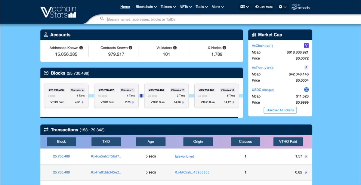Expand the Blockchain menu

146,7
